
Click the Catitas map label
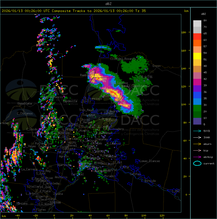[x=135, y=174]
